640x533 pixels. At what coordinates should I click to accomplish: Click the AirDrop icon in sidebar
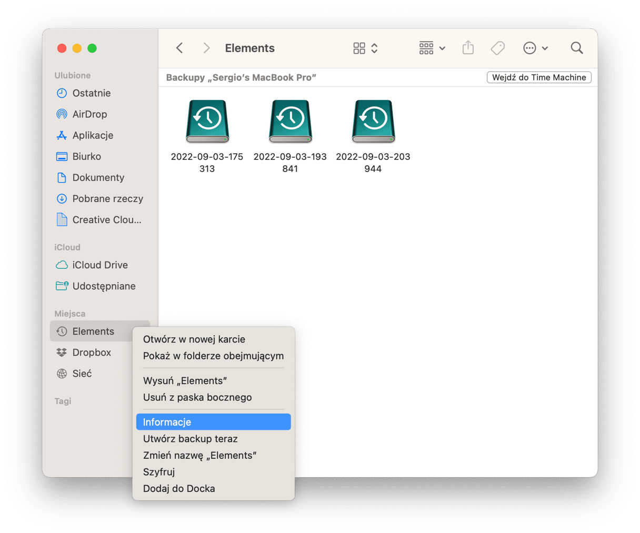tap(62, 114)
